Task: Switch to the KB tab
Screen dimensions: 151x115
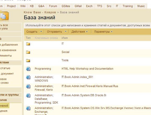Action: tap(32, 6)
